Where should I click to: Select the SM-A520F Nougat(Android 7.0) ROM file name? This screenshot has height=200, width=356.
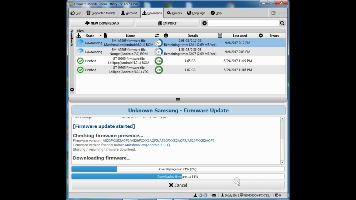click(x=128, y=52)
